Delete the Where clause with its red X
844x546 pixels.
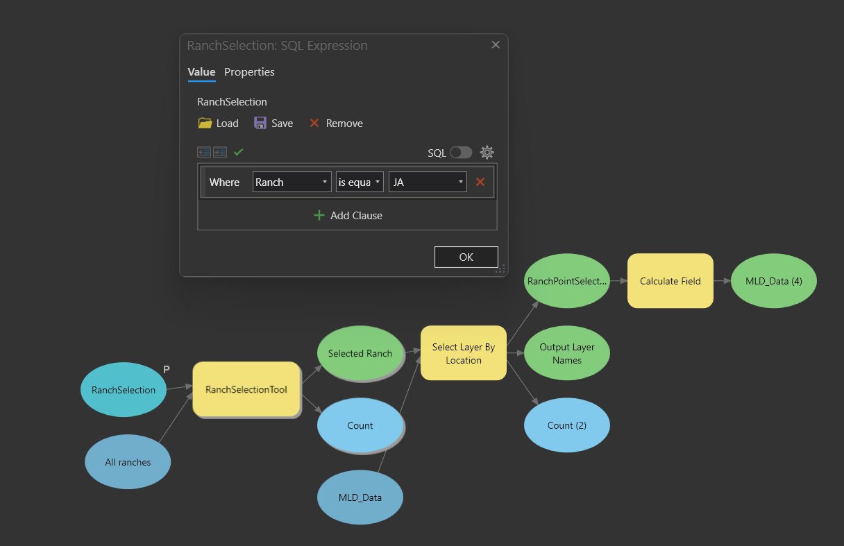(x=480, y=182)
